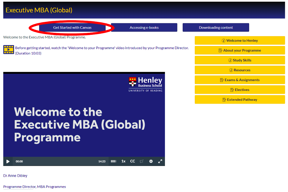Screen dimensions: 288x192
Task: Open the Extended Pathway section
Action: point(240,100)
